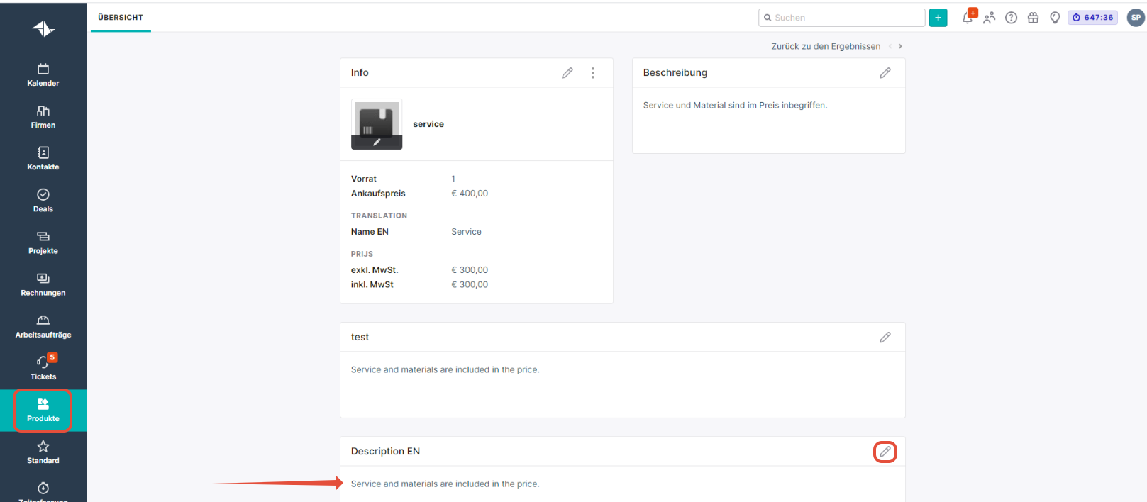
Task: Edit the Beschreibung panel
Action: 885,73
